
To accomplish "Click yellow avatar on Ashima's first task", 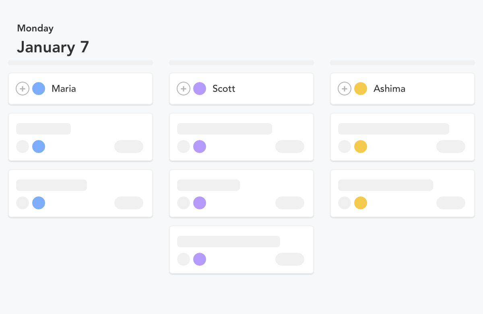I will tap(361, 147).
